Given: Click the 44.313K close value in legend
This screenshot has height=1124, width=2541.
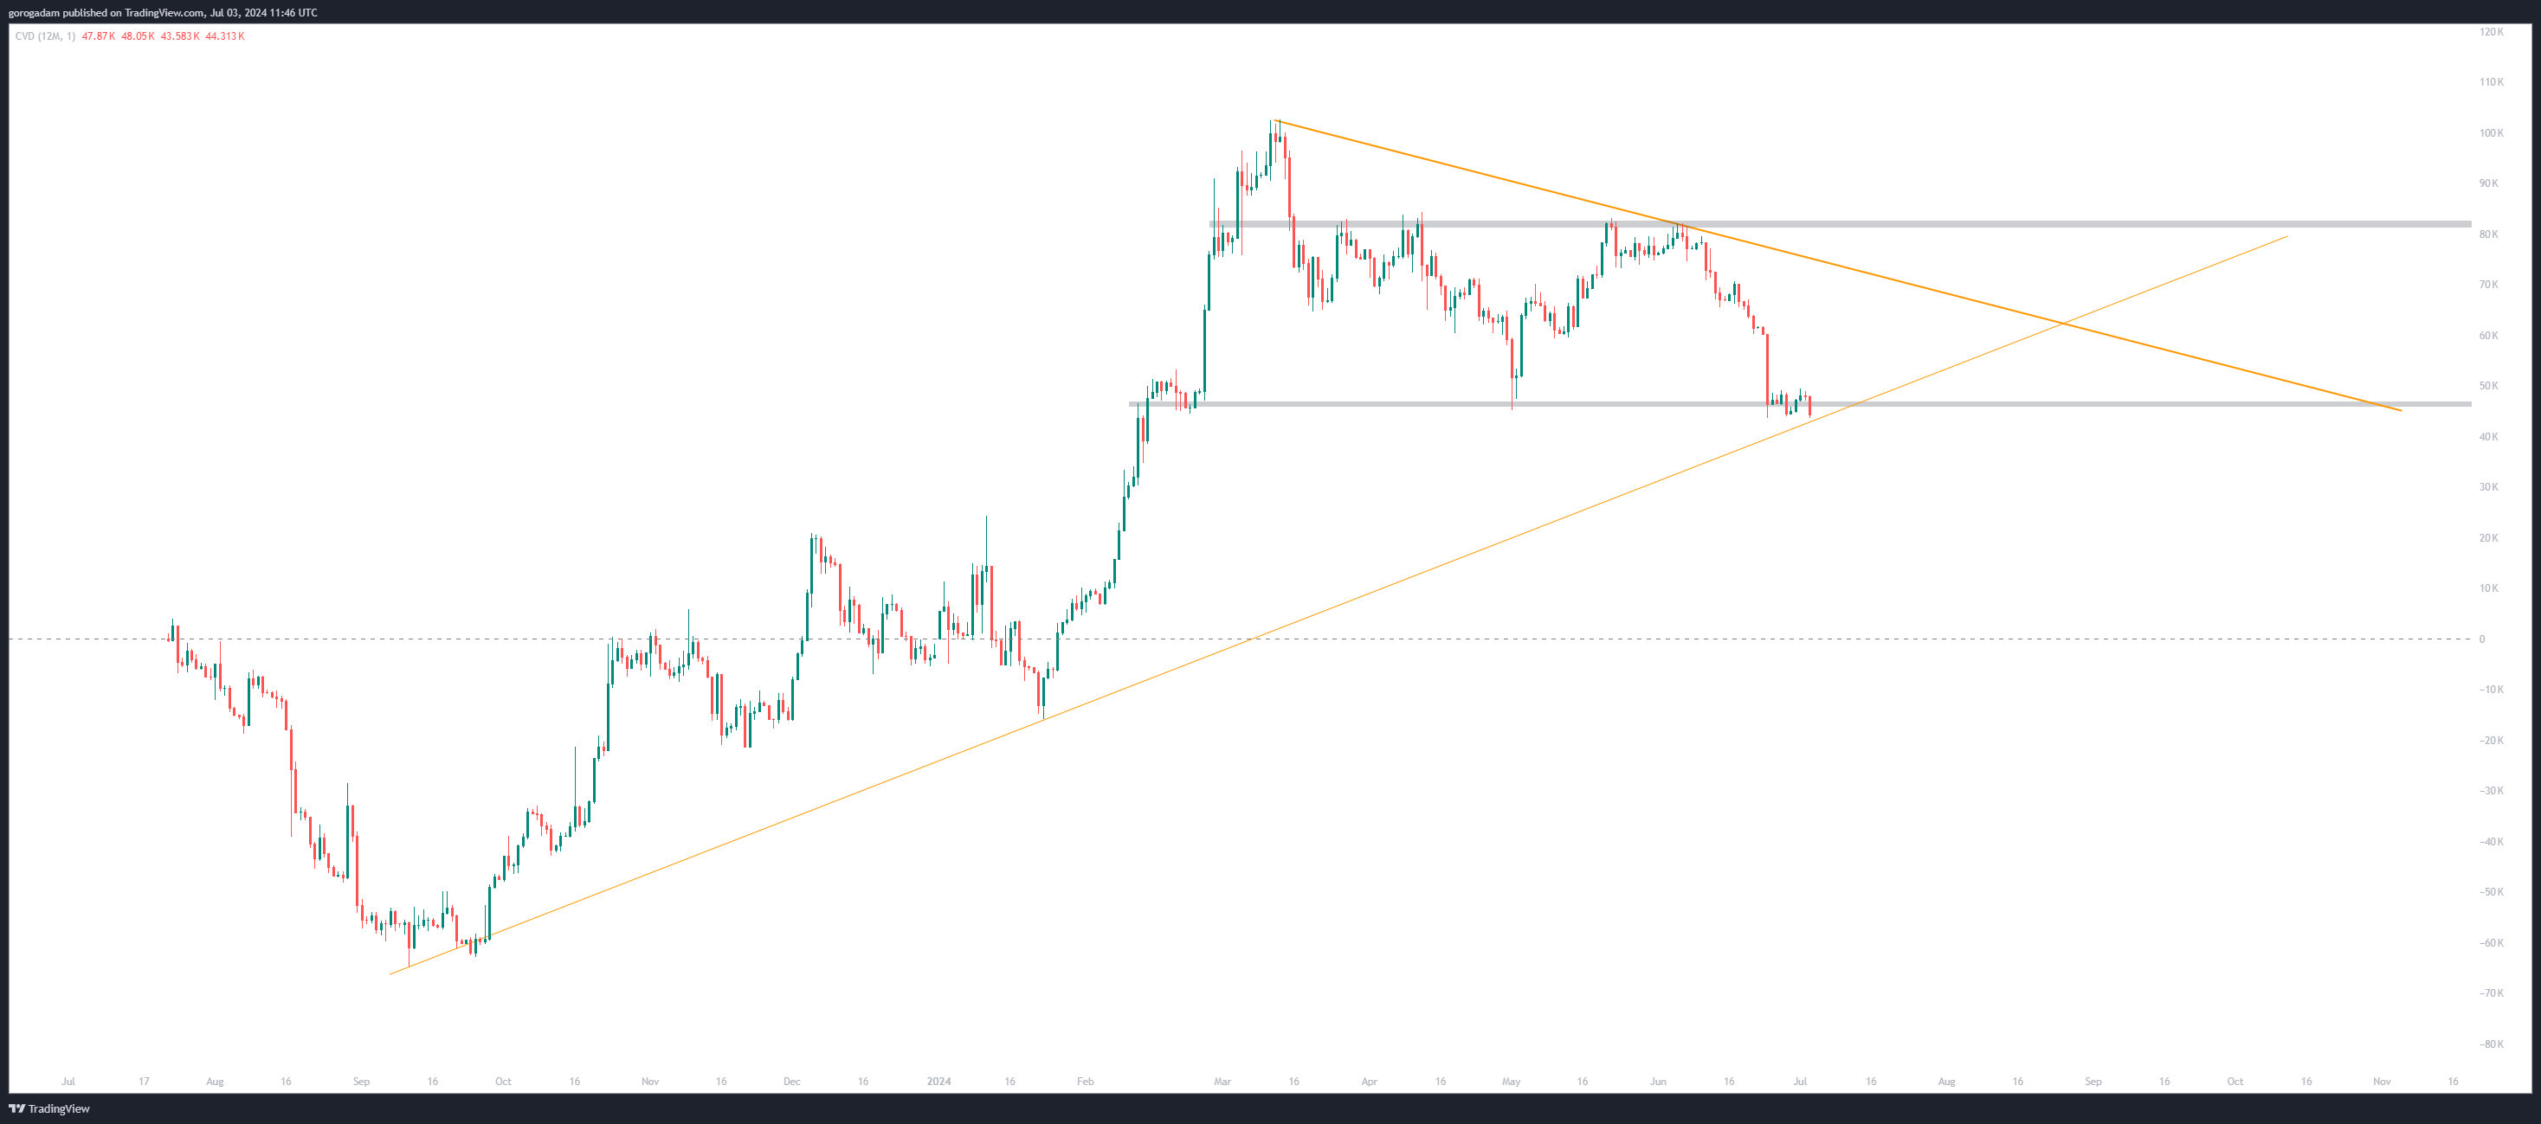Looking at the screenshot, I should coord(225,36).
